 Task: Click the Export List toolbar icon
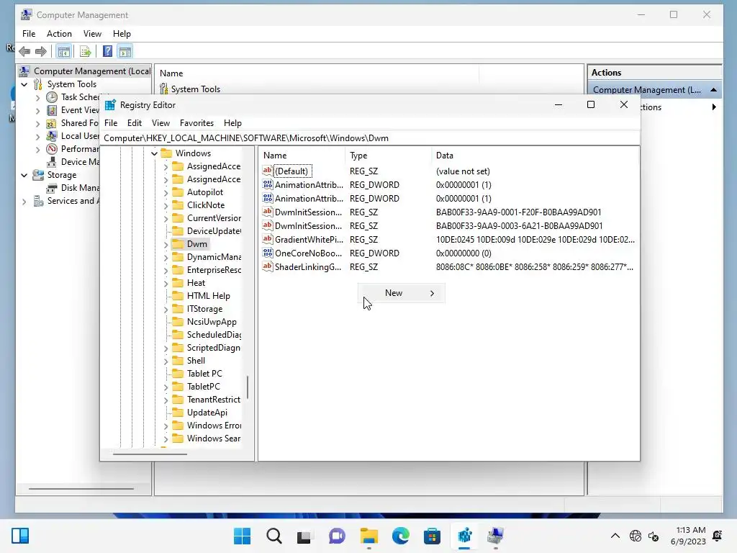pyautogui.click(x=86, y=51)
